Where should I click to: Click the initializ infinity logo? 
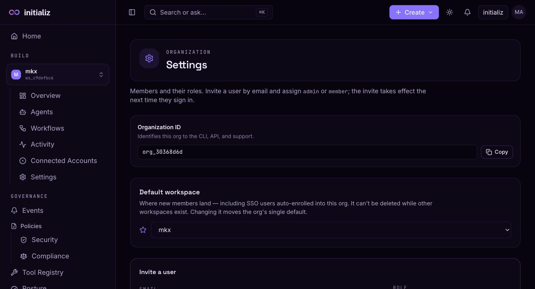click(14, 12)
